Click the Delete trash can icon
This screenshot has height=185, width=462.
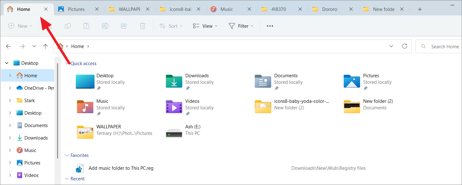143,26
